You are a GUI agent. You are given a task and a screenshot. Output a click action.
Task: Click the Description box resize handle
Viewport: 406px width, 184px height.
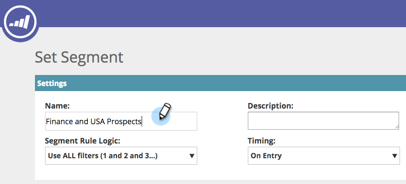pos(396,126)
